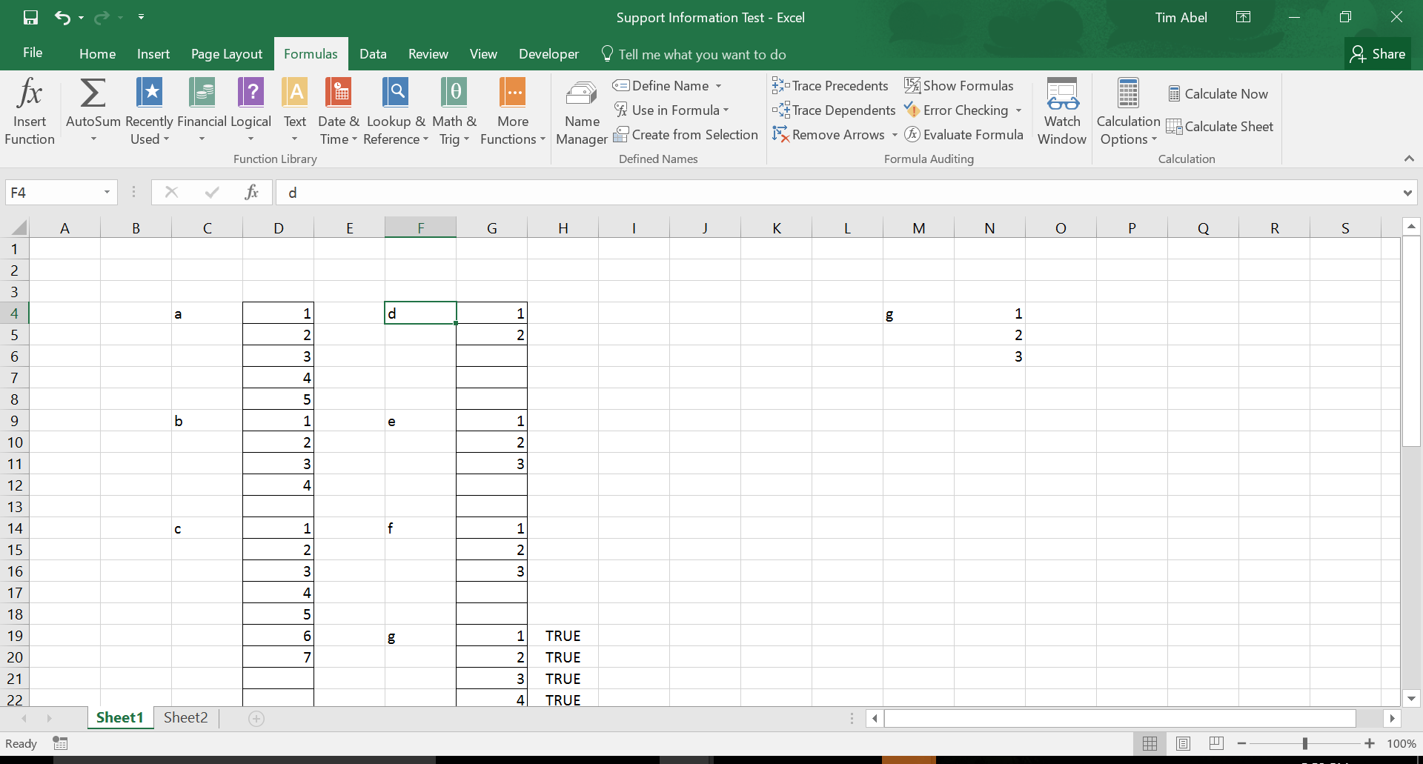
Task: Open the File menu
Action: (33, 53)
